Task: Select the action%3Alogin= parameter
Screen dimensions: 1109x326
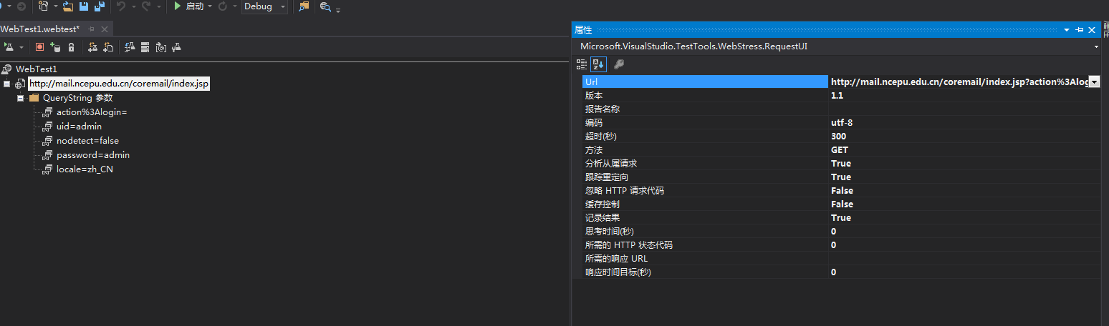Action: [92, 112]
